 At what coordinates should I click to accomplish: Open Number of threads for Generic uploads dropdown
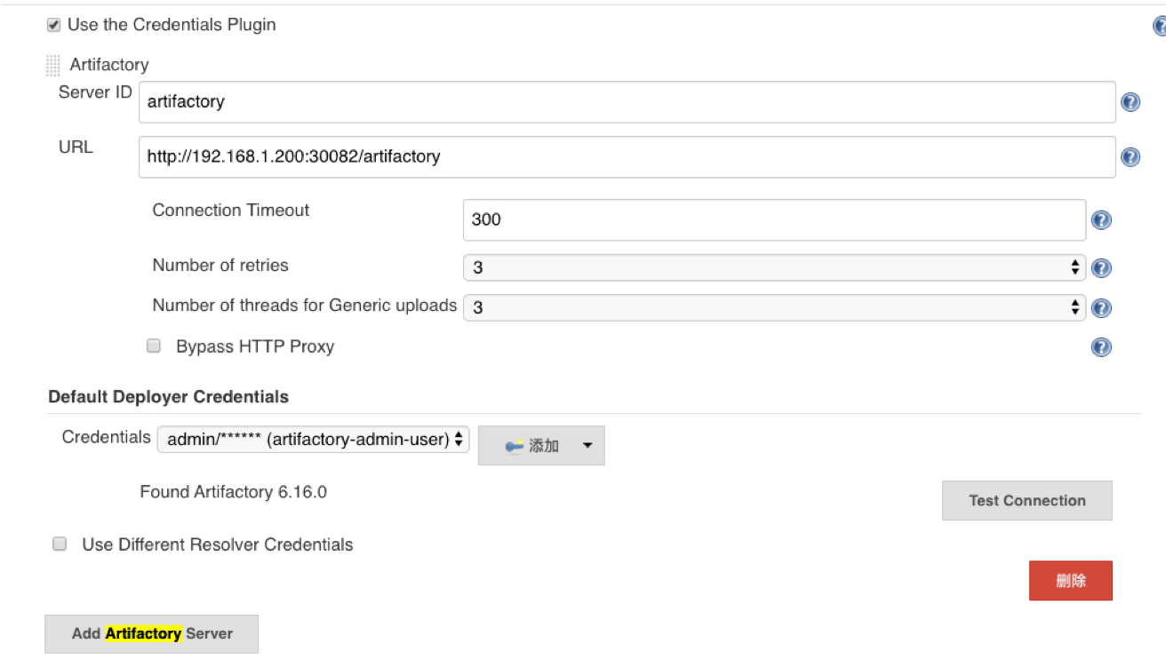(774, 307)
